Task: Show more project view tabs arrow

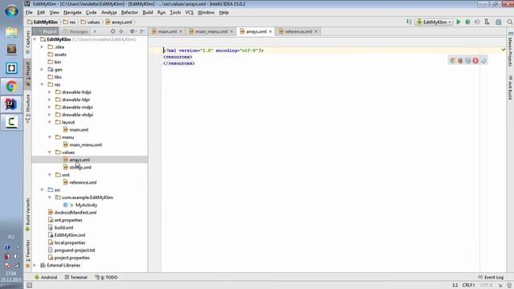Action: [95, 31]
